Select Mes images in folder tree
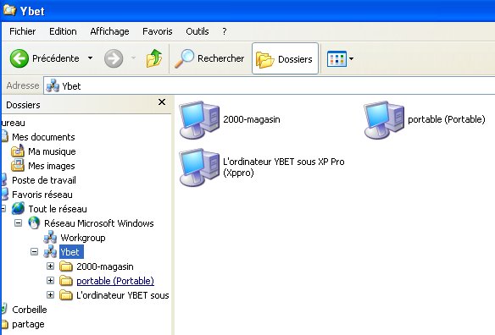This screenshot has height=335, width=495. point(52,166)
